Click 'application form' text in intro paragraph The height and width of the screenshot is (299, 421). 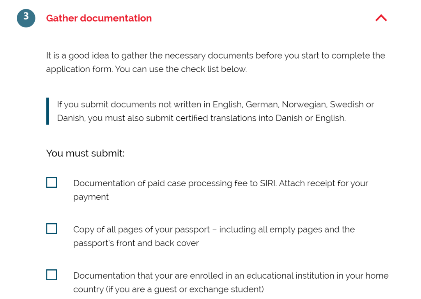pos(79,69)
